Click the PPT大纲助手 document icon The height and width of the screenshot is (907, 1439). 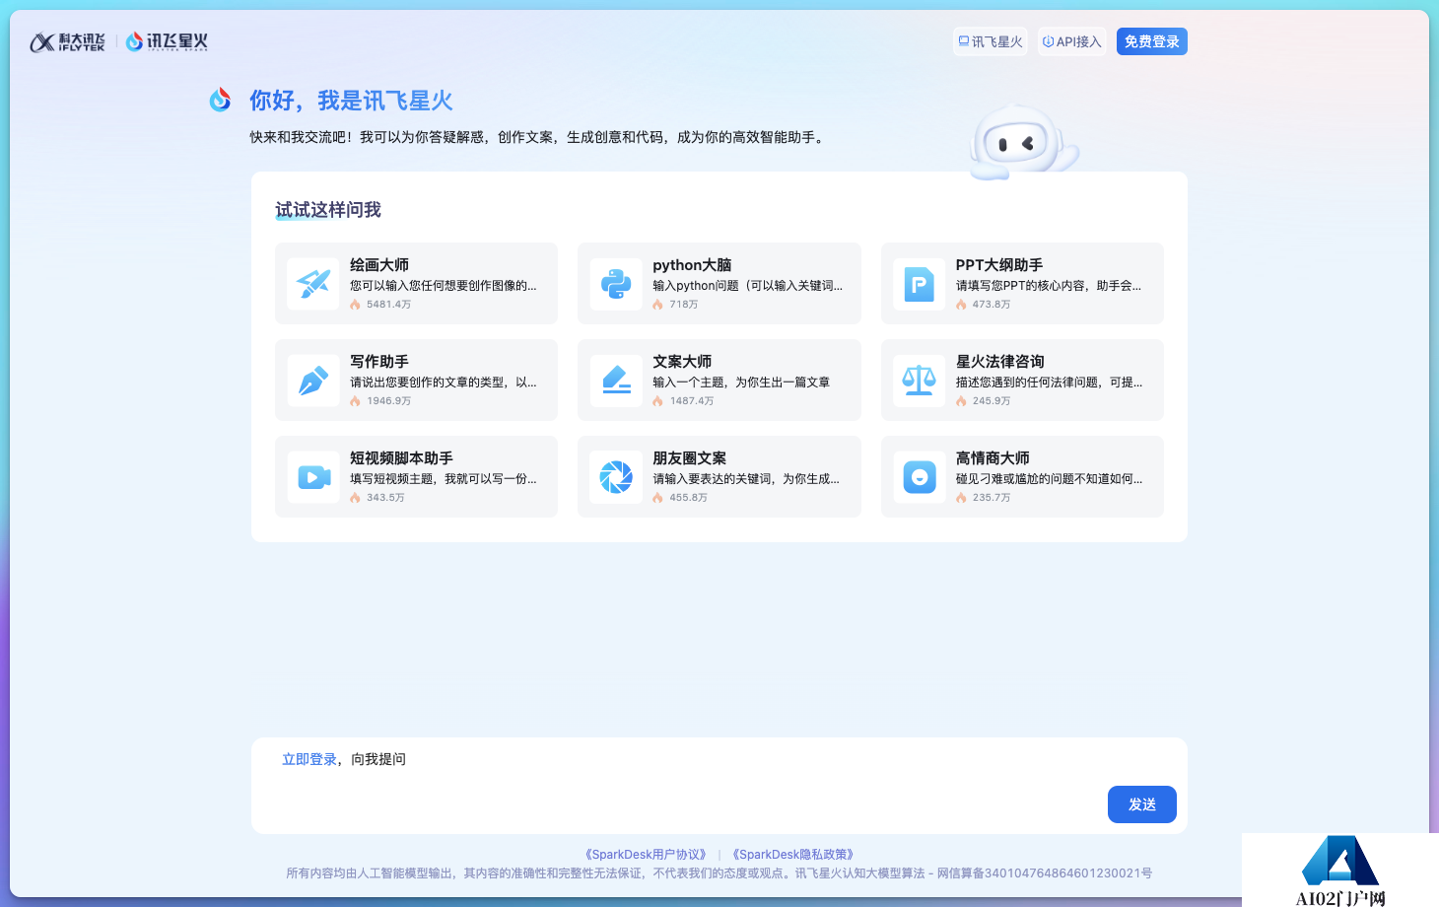tap(920, 284)
